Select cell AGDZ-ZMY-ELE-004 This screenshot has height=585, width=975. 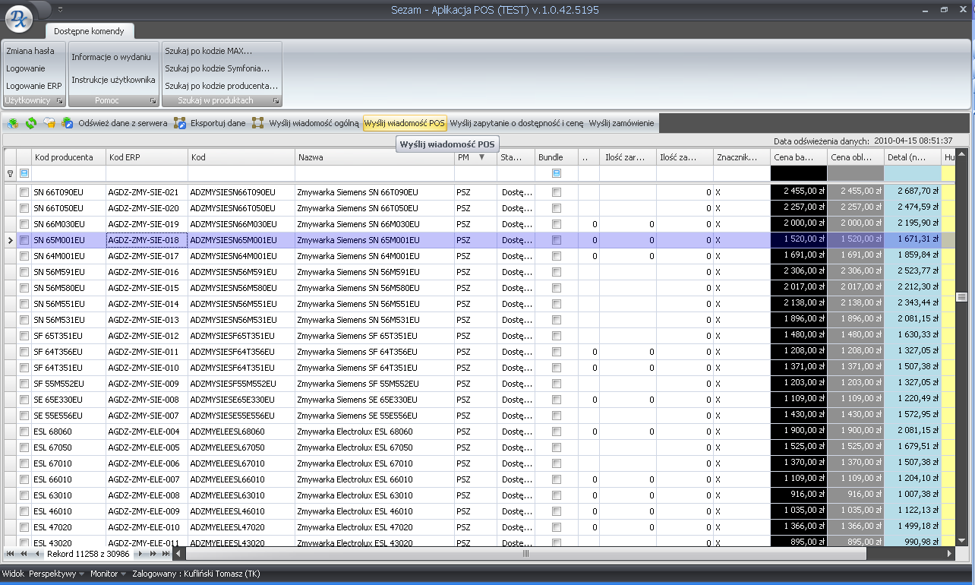pos(147,432)
